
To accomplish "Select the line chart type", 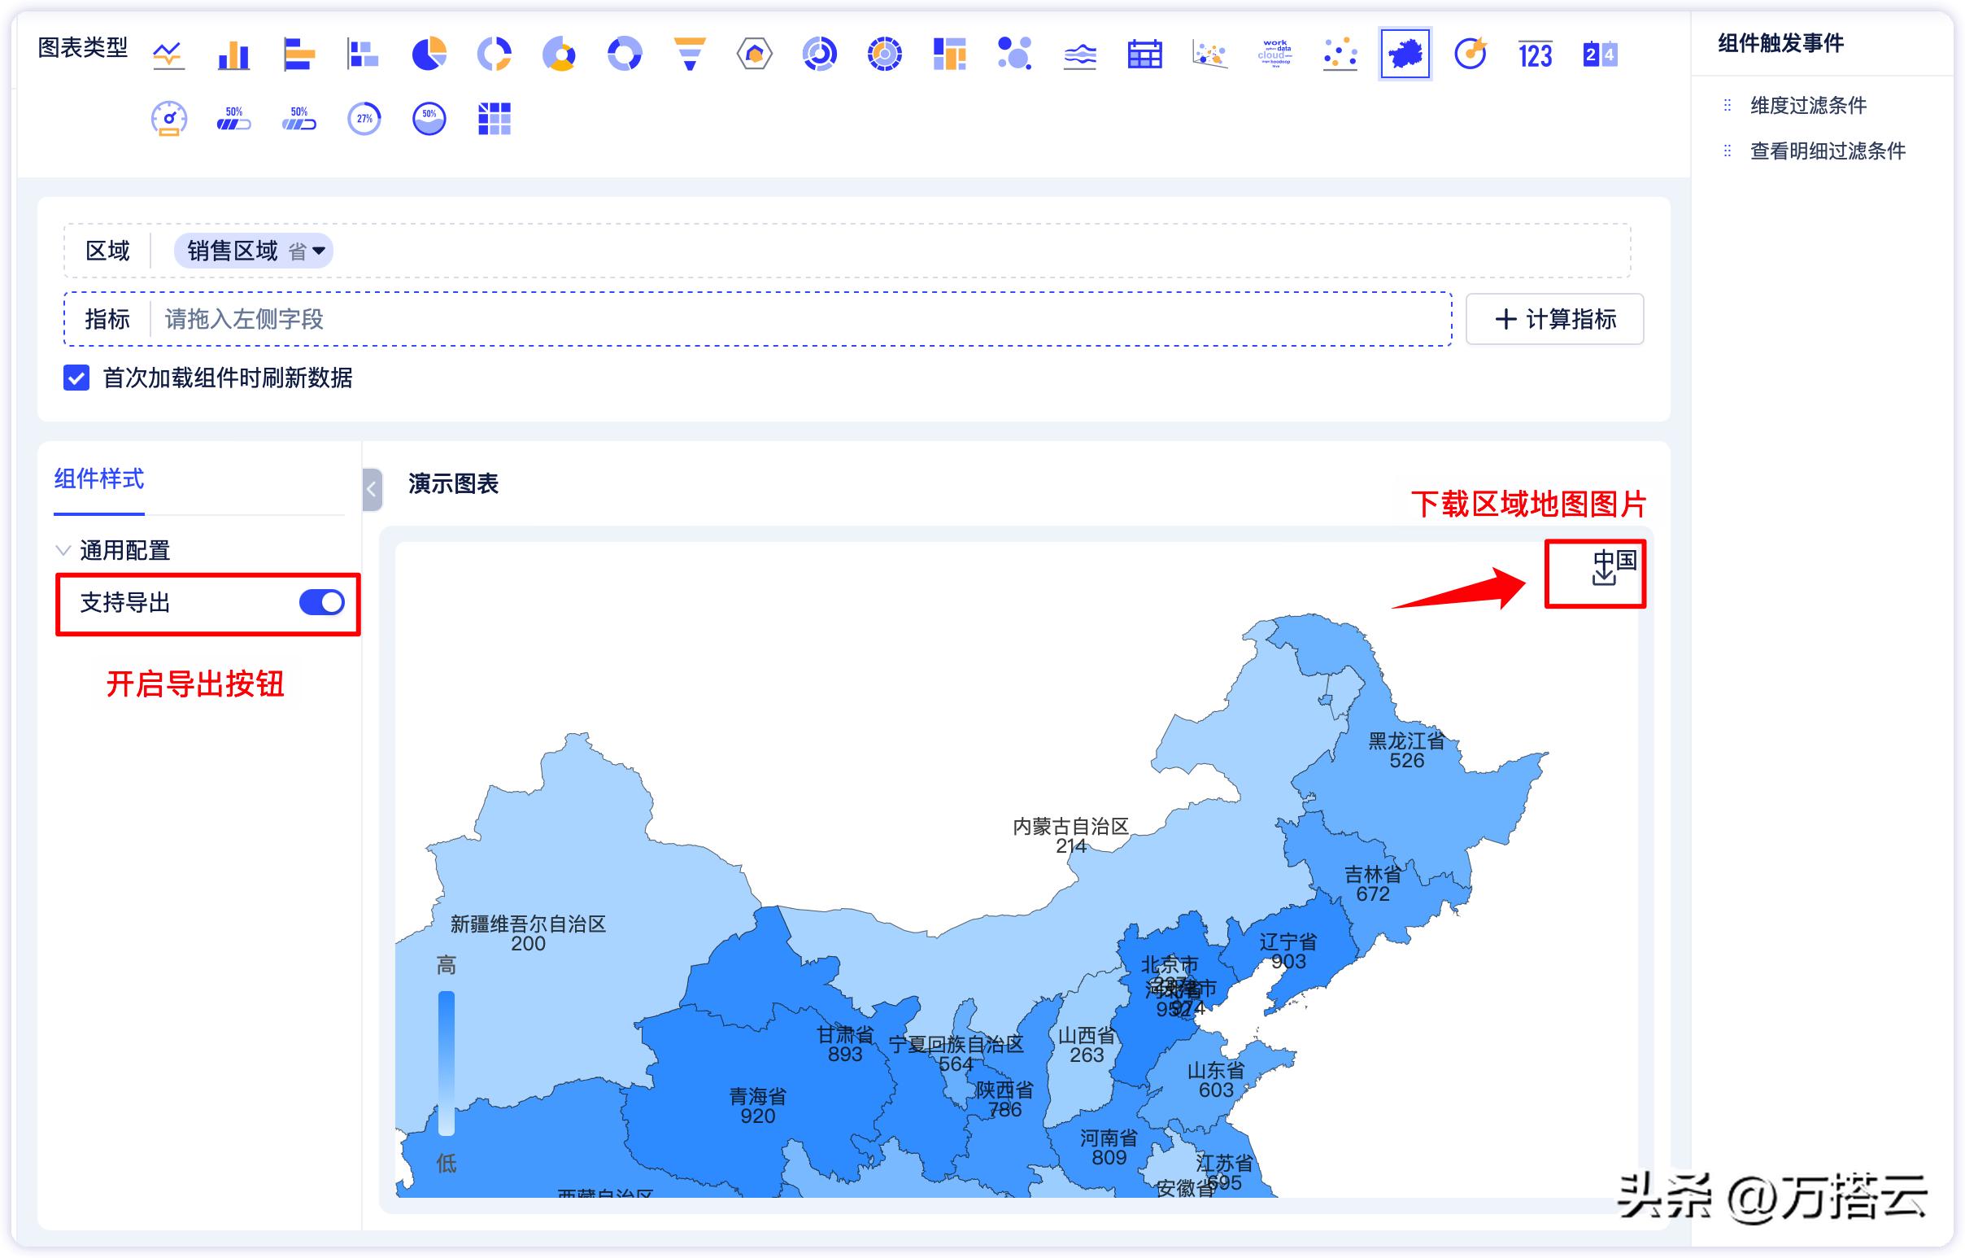I will [168, 53].
